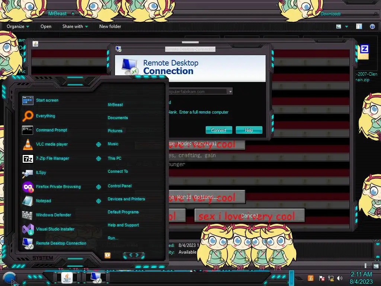Open Control Panel from start menu
The width and height of the screenshot is (381, 286).
(119, 186)
